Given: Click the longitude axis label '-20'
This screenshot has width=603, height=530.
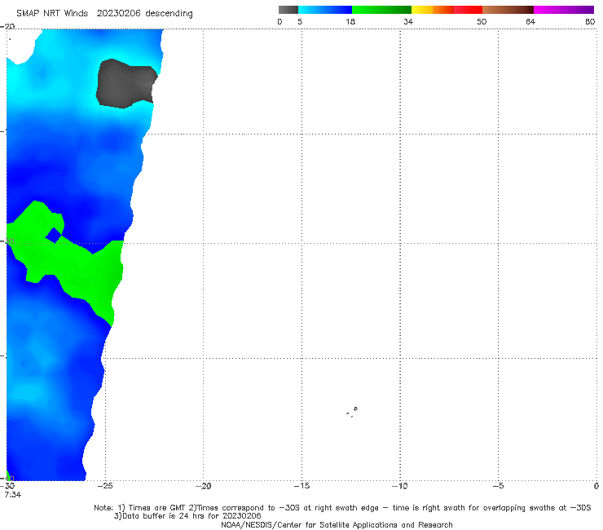Looking at the screenshot, I should tap(203, 486).
